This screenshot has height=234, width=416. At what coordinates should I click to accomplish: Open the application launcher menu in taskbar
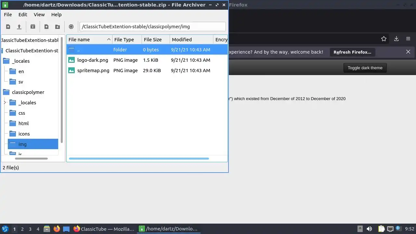point(5,229)
